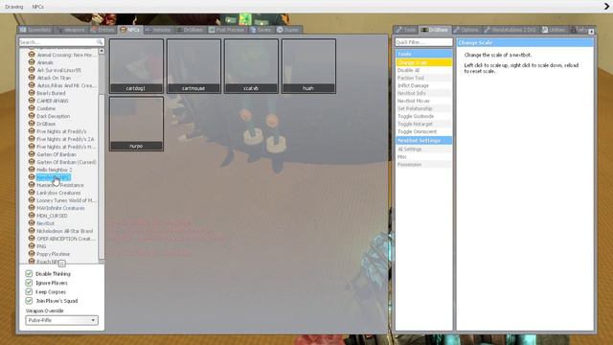This screenshot has width=613, height=345.
Task: Open the Dupes tab
Action: coord(287,30)
